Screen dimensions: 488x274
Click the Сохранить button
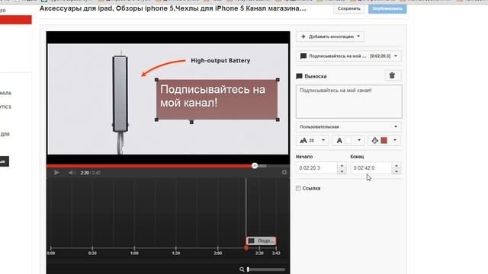[349, 8]
